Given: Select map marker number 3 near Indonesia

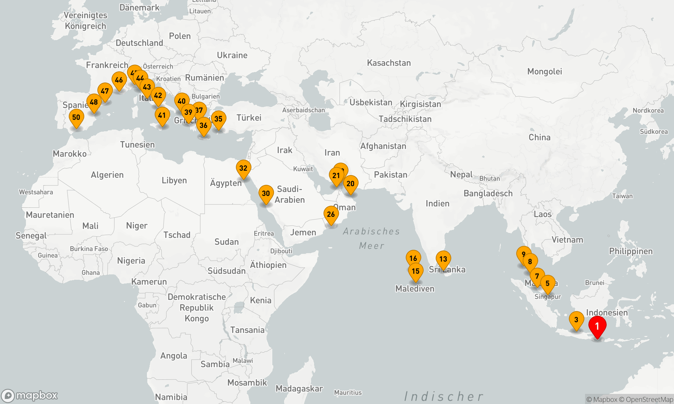Looking at the screenshot, I should [576, 319].
